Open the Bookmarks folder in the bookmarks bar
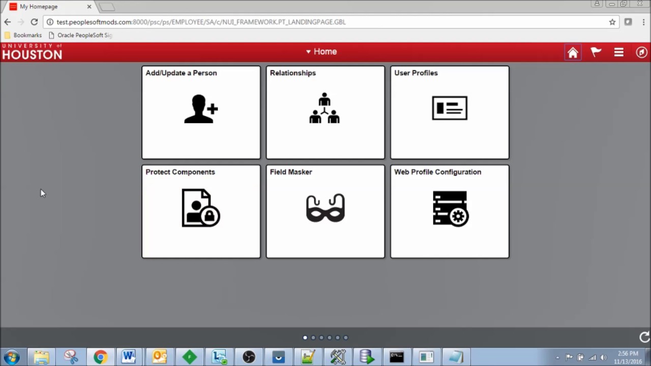This screenshot has height=366, width=651. [23, 35]
